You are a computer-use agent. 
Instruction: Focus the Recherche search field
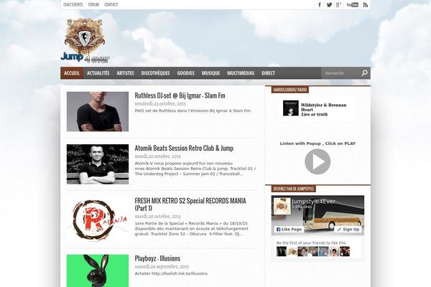pyautogui.click(x=340, y=73)
